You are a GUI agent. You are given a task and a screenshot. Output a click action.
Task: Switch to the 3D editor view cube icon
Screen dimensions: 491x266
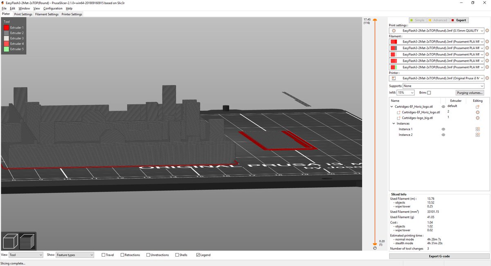(10, 241)
